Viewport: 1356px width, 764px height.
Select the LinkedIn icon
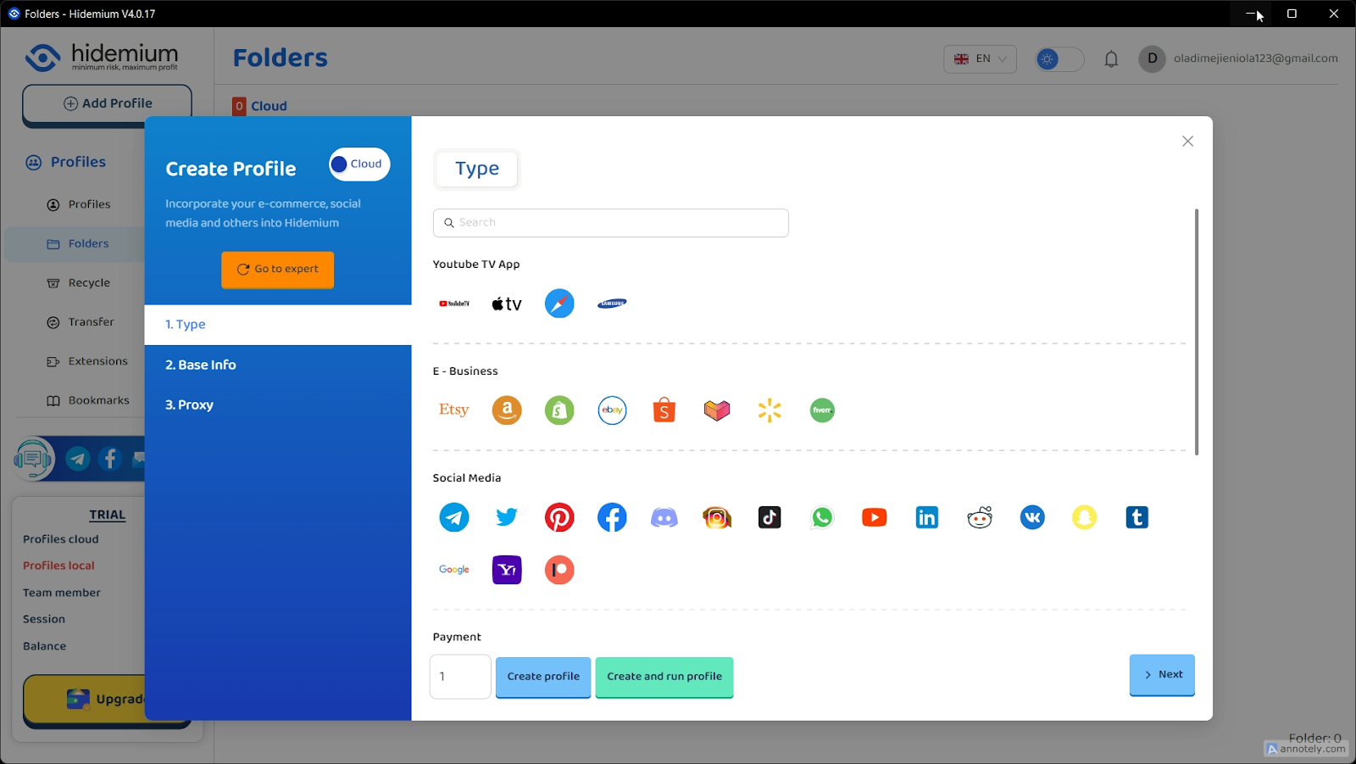coord(927,517)
